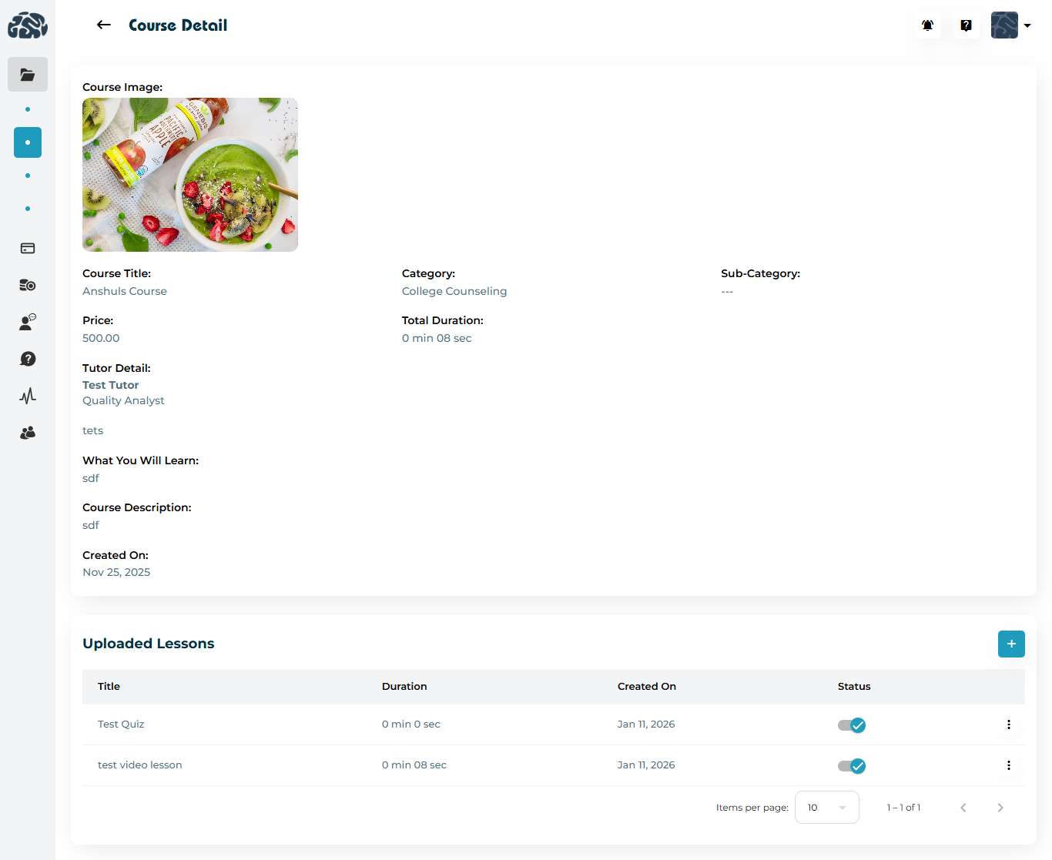Open the notifications bell icon
1052x860 pixels.
coord(927,25)
